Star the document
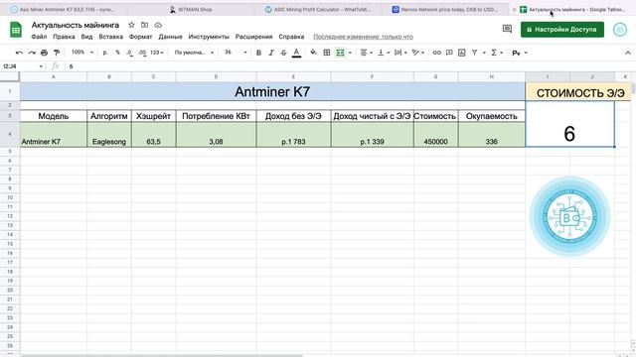Screen dimensions: 636x357 (x=131, y=25)
